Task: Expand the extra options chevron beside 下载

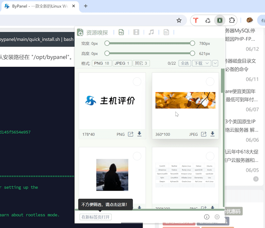Action: 215,63
